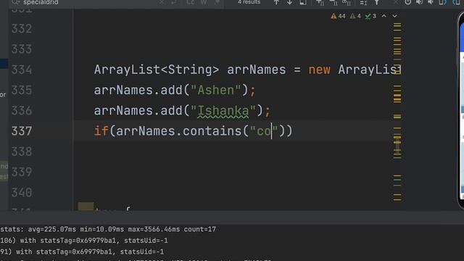
Task: Toggle Regex search option
Action: (217, 2)
